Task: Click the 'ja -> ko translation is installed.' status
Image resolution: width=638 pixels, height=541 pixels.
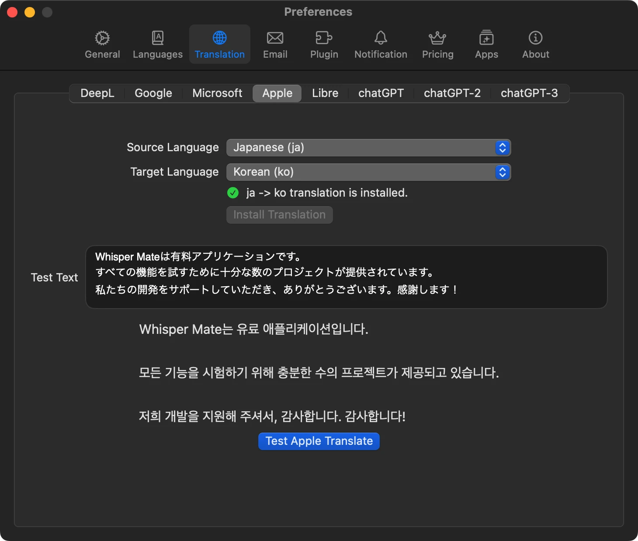Action: coord(327,193)
